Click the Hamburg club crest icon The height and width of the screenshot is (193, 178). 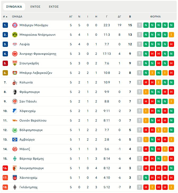click(x=15, y=140)
